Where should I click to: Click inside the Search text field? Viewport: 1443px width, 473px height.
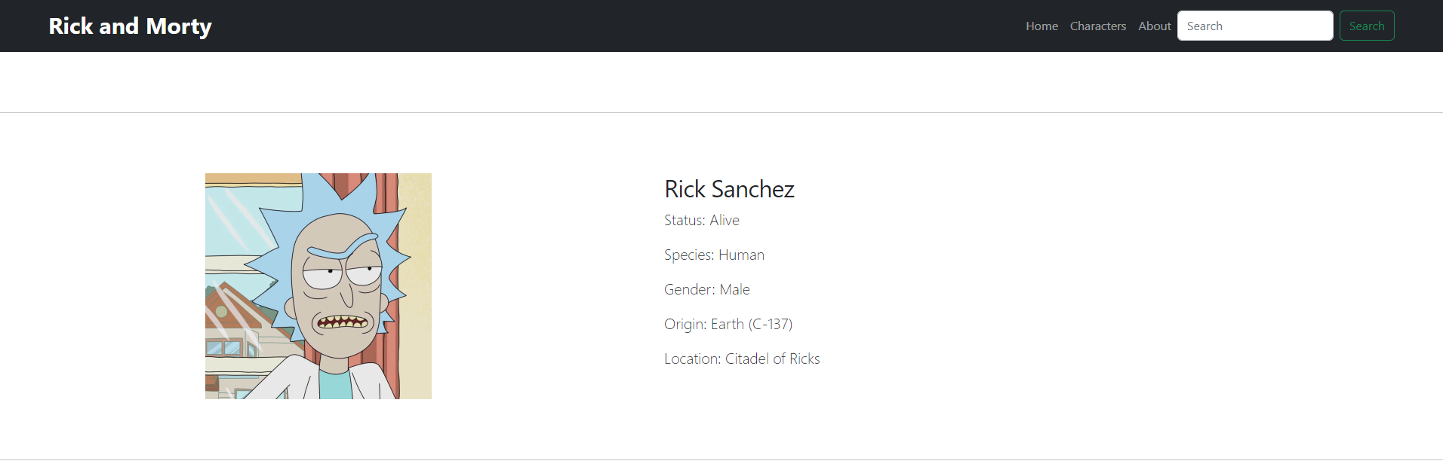(x=1255, y=26)
